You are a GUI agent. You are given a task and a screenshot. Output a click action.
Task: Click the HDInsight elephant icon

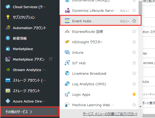(x=67, y=42)
